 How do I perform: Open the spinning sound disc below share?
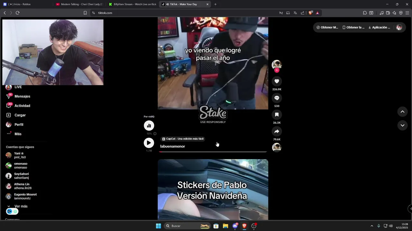click(x=276, y=147)
